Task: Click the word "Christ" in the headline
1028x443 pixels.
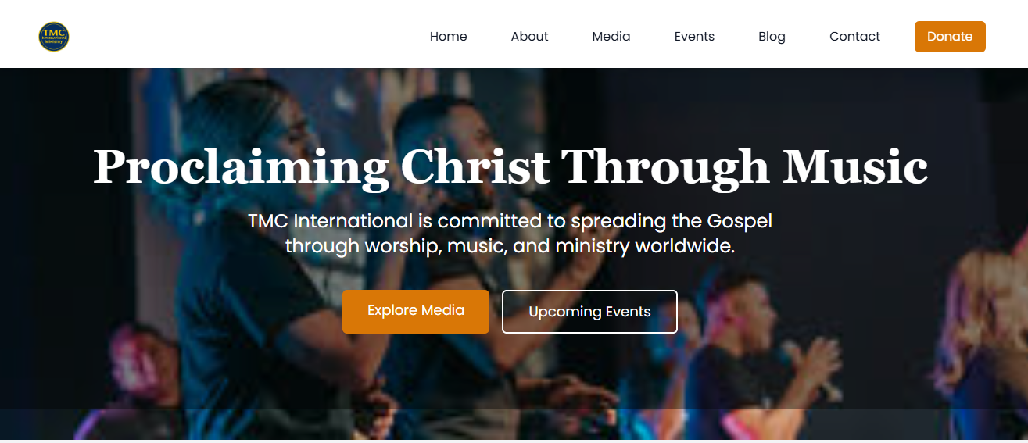Action: pyautogui.click(x=475, y=167)
